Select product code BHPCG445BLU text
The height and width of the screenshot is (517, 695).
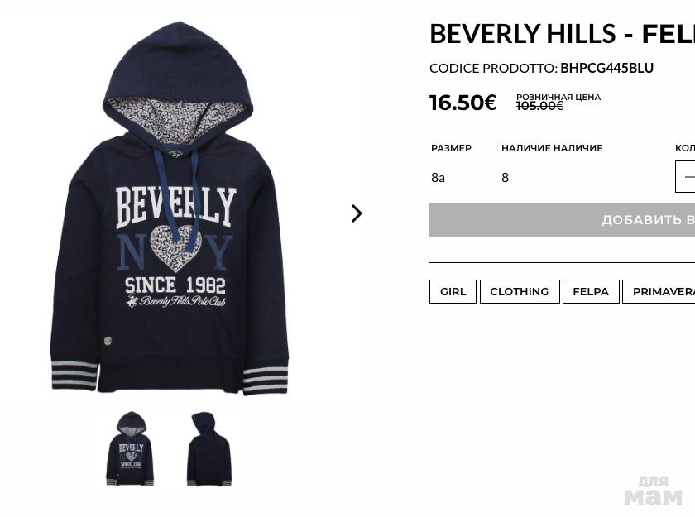click(x=606, y=68)
